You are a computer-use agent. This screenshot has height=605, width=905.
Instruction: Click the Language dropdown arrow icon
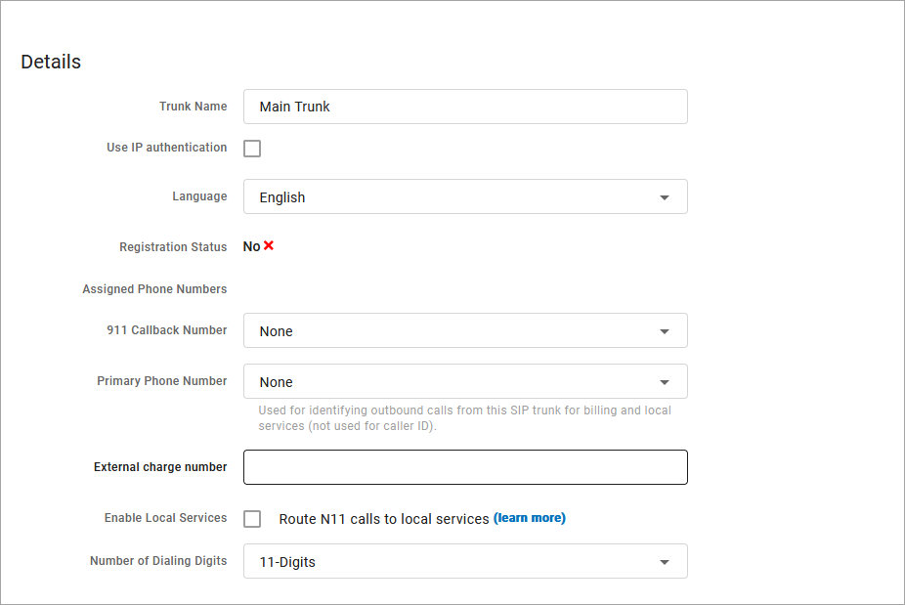(x=665, y=197)
